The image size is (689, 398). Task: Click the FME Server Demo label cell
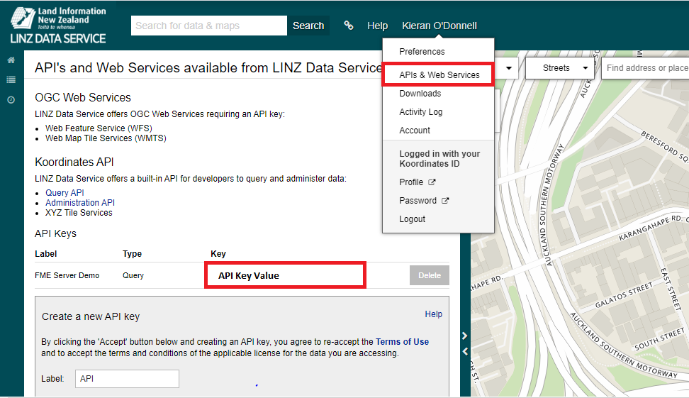(67, 275)
